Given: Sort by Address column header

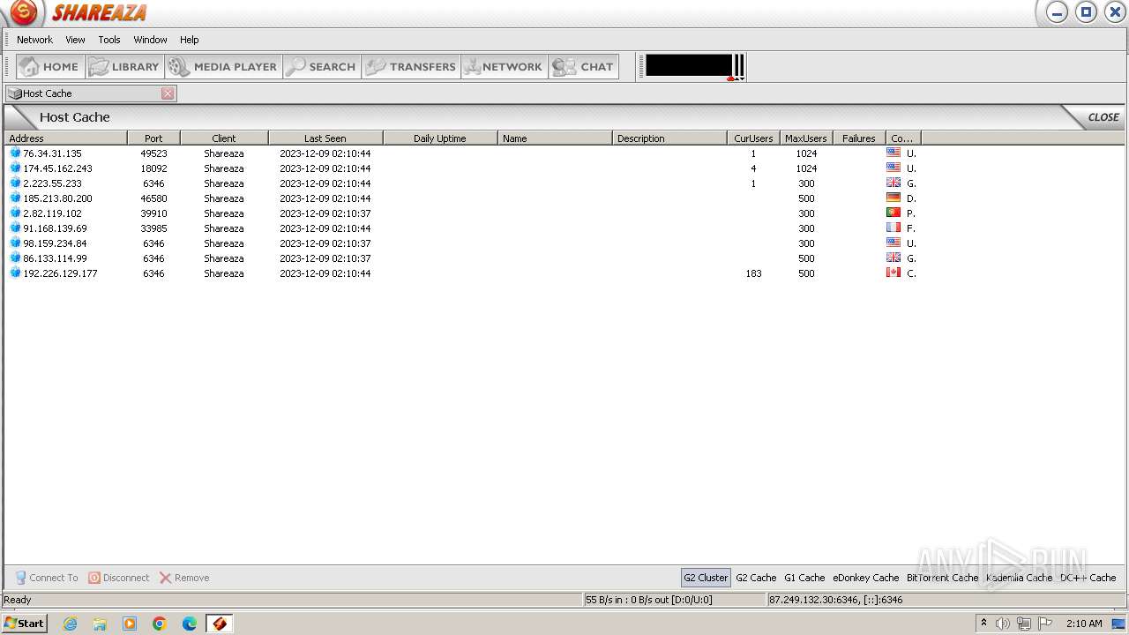Looking at the screenshot, I should (x=66, y=138).
